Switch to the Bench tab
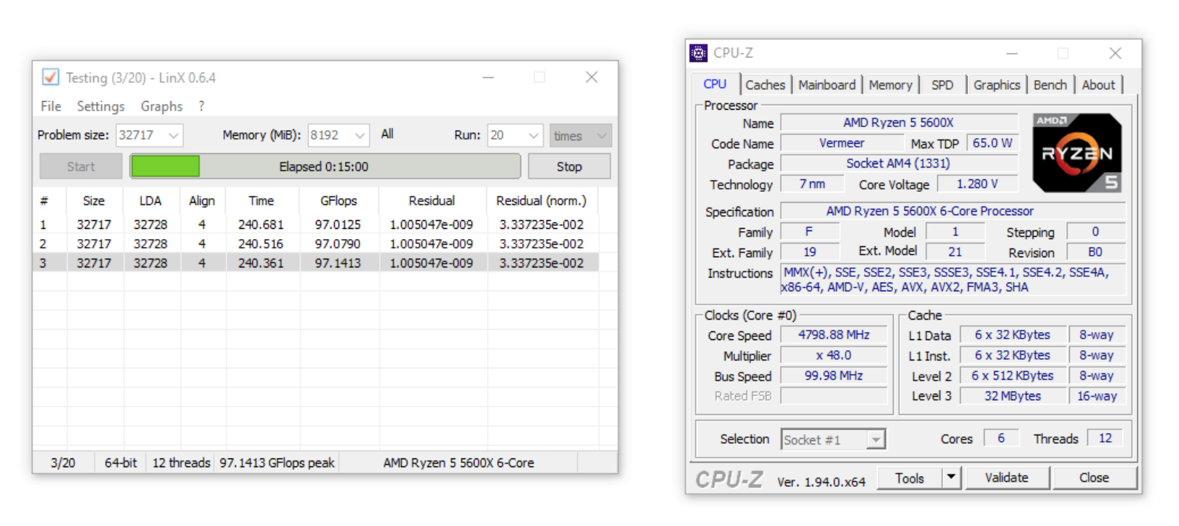 click(1050, 85)
